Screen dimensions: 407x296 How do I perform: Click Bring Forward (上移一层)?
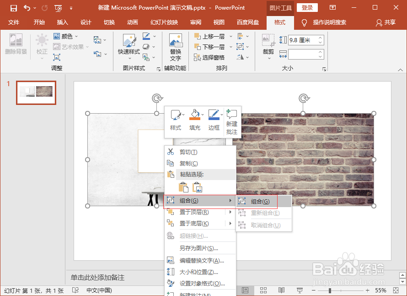210,36
